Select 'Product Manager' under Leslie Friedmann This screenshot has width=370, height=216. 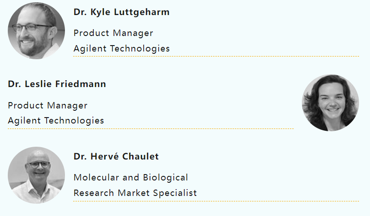point(48,106)
